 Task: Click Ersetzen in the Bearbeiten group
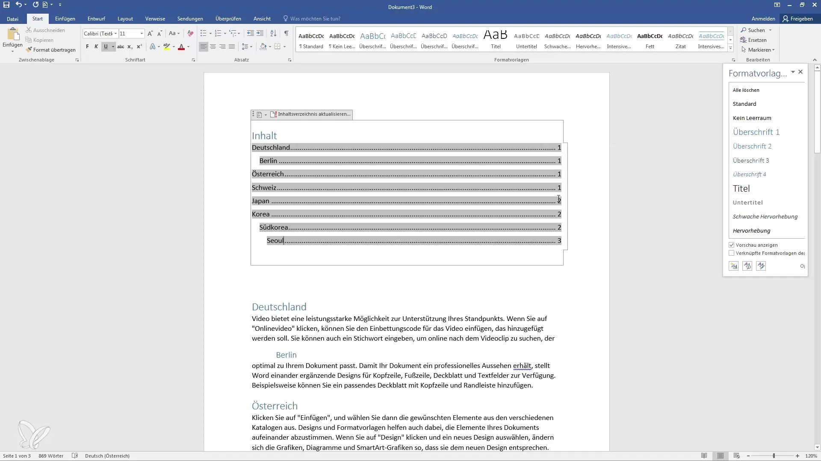click(x=753, y=40)
